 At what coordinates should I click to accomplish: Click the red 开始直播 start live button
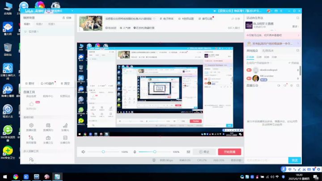point(229,152)
